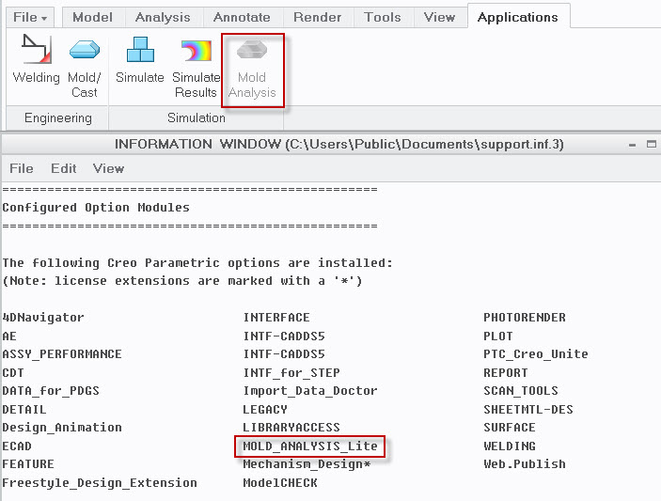This screenshot has width=661, height=501.
Task: Click the AE module entry
Action: 9,337
